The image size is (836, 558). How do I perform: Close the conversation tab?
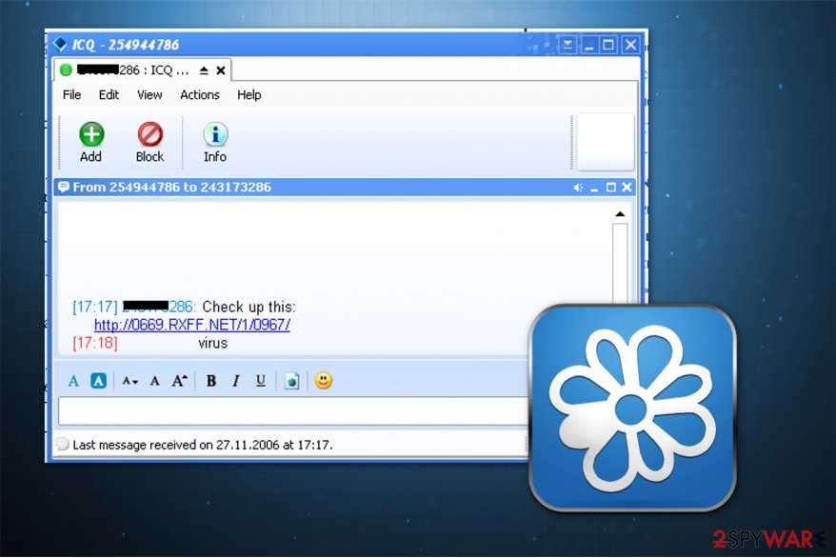tap(221, 70)
